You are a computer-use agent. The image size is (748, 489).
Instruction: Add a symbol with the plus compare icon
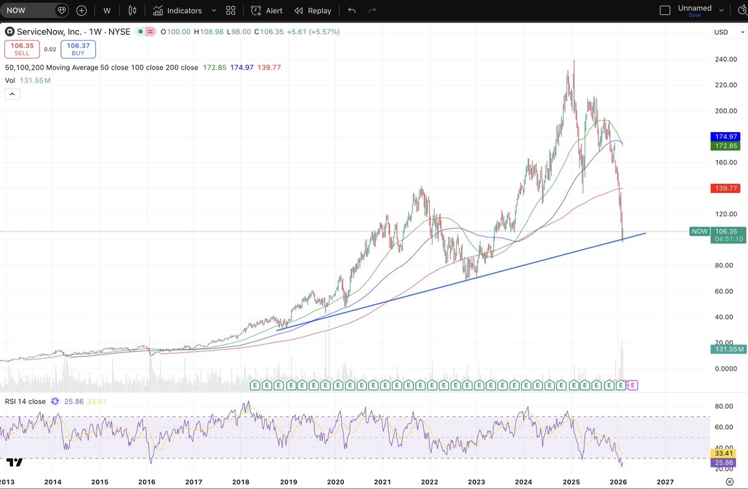click(82, 11)
